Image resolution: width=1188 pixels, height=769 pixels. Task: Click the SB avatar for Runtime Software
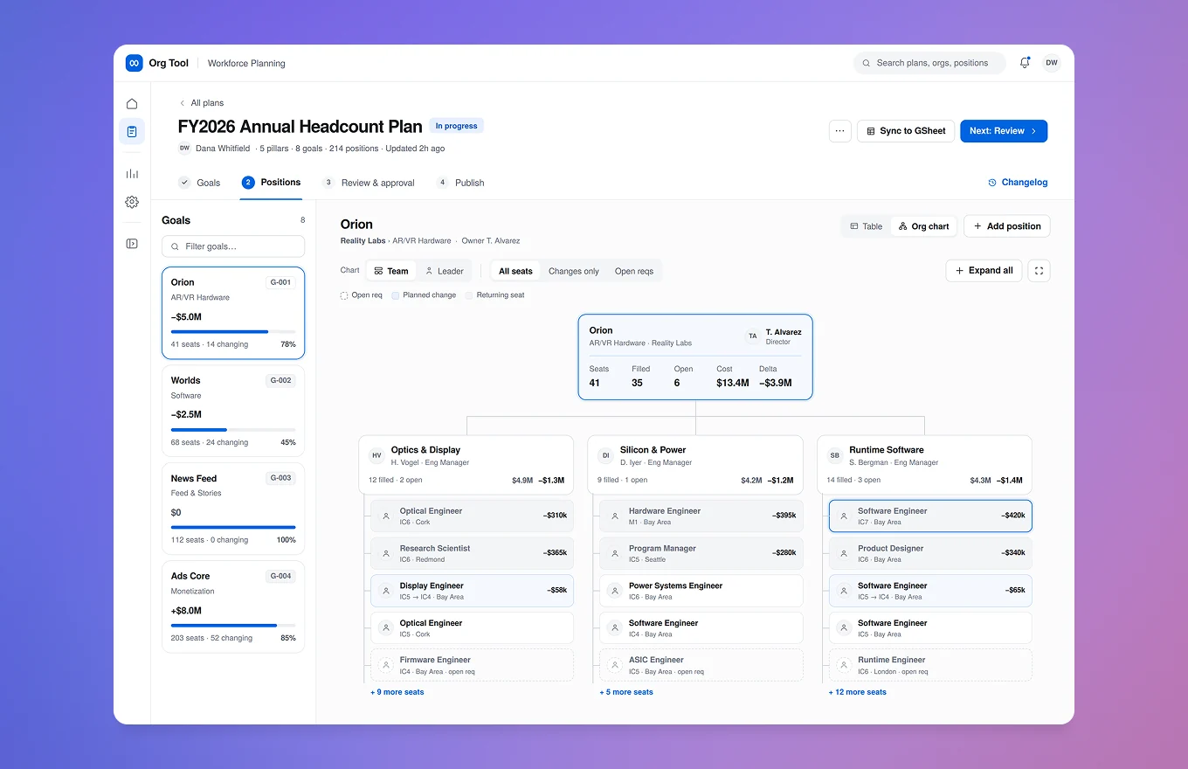click(x=834, y=455)
